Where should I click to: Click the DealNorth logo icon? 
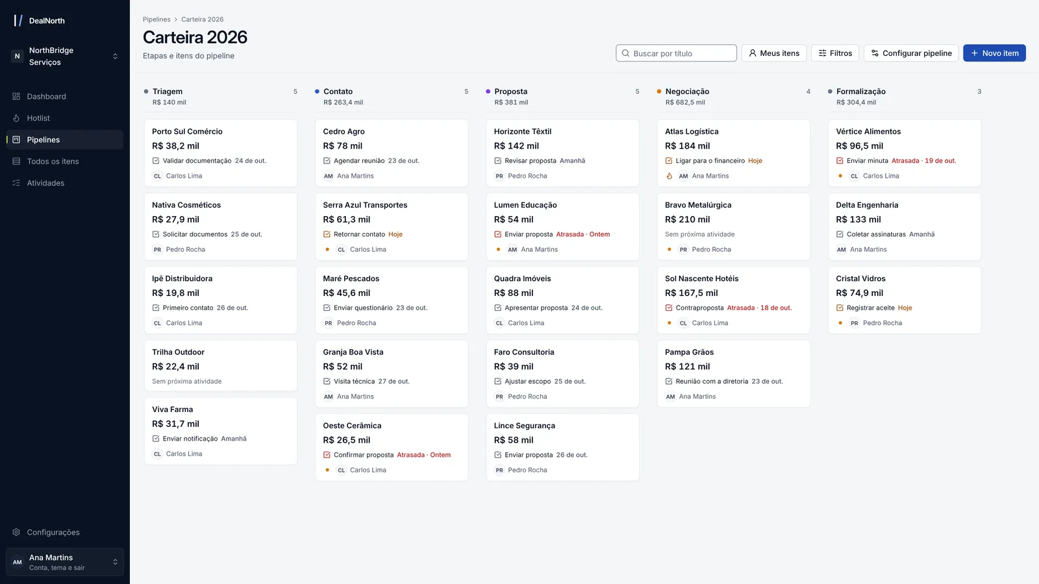(x=18, y=21)
